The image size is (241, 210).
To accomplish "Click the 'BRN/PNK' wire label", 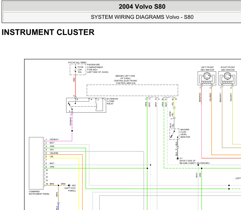I will (x=200, y=97).
